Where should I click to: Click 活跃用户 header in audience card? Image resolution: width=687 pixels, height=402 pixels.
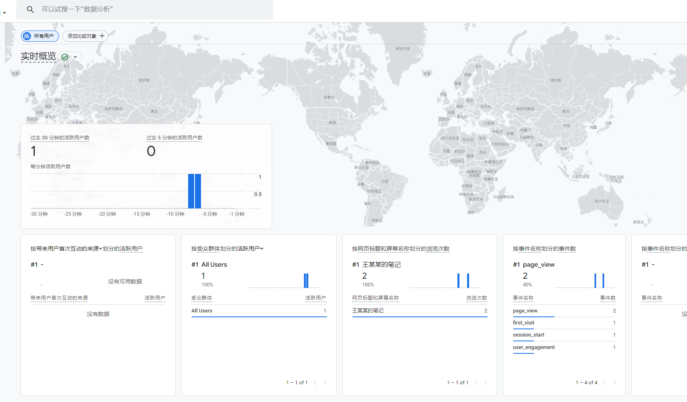pos(316,298)
